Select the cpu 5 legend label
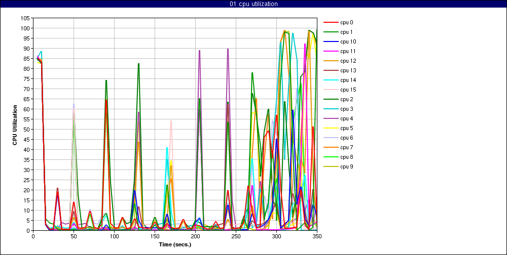507x255 pixels. point(346,128)
